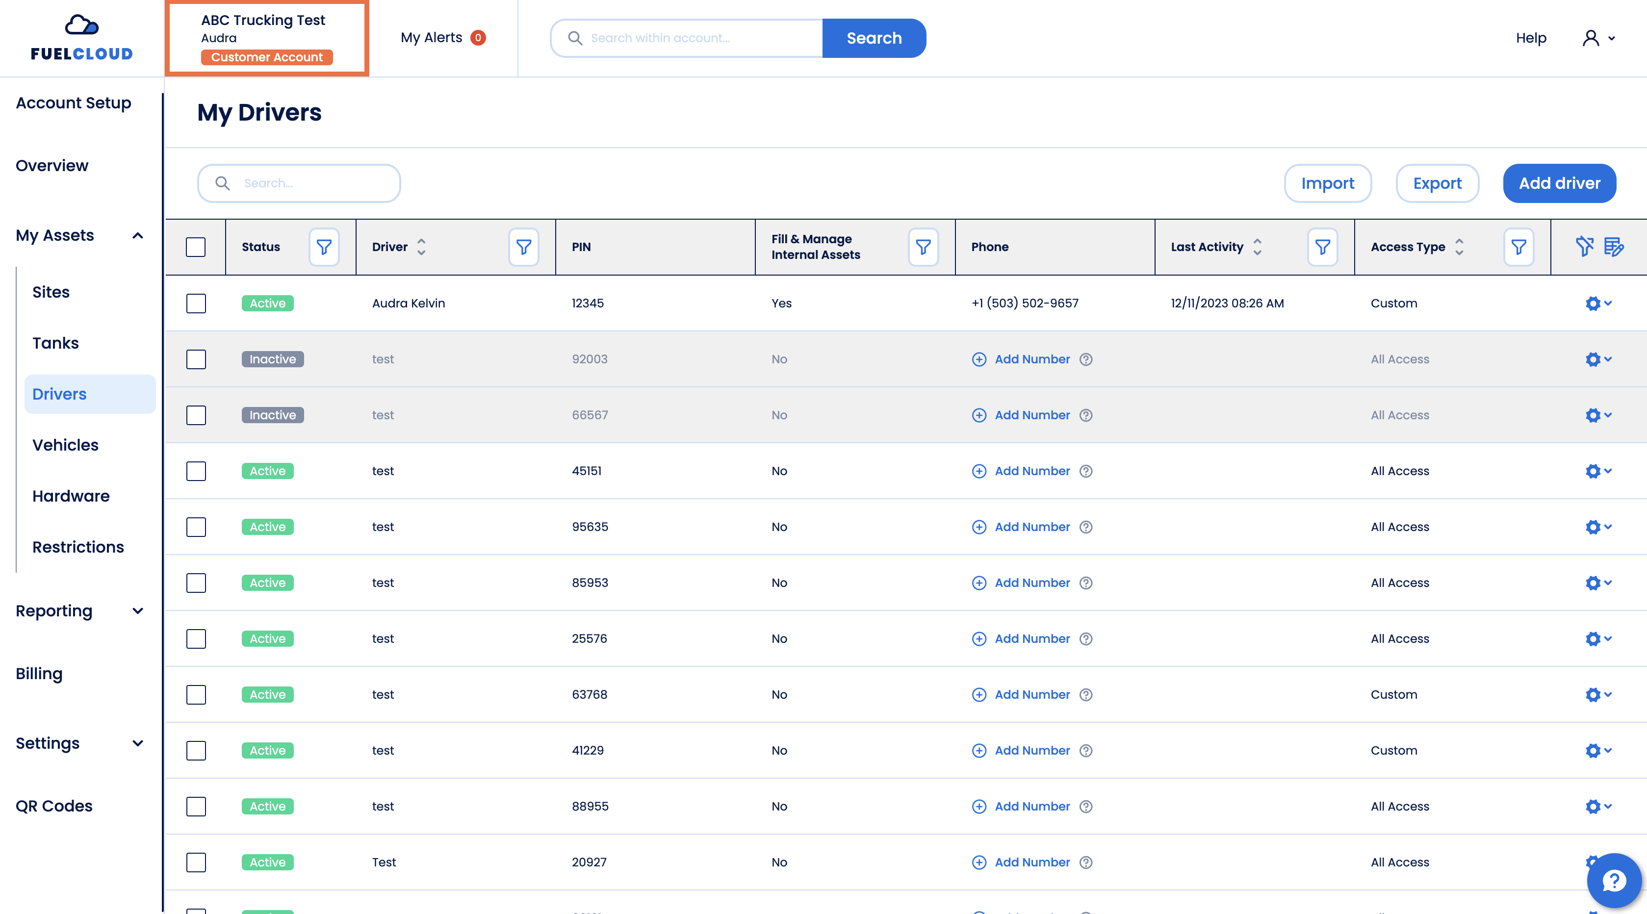Open the FuelCloud logo home link

tap(82, 38)
